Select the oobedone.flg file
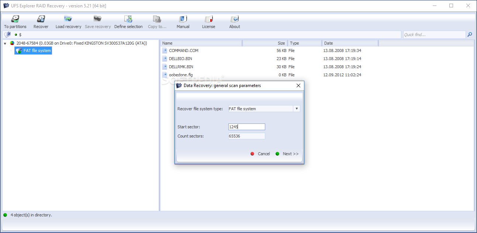Viewport: 477px width, 233px height. (x=181, y=75)
